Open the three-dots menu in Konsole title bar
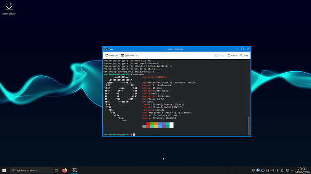Screen dimensions: 311x174 111,49
